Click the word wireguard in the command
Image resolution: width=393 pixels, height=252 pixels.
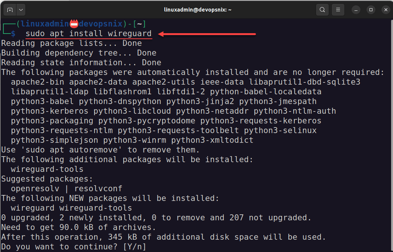[x=130, y=34]
